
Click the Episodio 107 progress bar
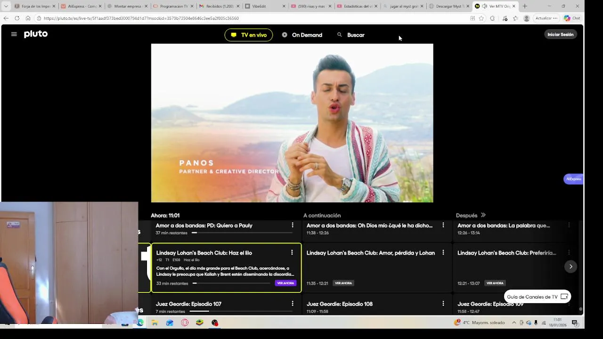[x=241, y=311]
